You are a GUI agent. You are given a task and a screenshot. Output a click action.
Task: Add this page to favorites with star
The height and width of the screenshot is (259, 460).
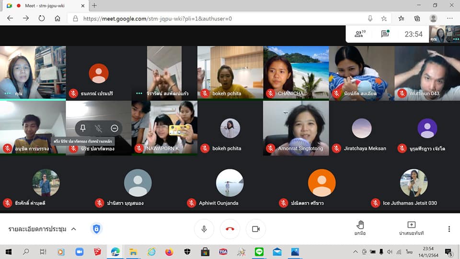point(384,18)
